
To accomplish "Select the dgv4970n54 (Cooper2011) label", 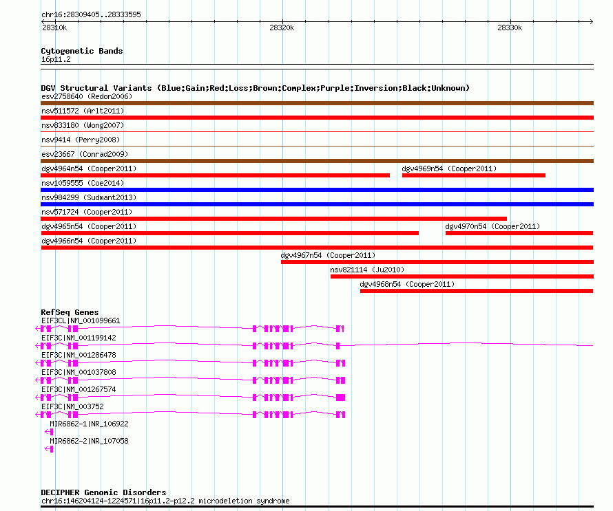I will click(492, 226).
